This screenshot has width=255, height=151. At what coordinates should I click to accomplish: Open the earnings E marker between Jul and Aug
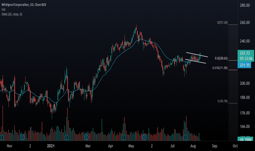(185, 138)
